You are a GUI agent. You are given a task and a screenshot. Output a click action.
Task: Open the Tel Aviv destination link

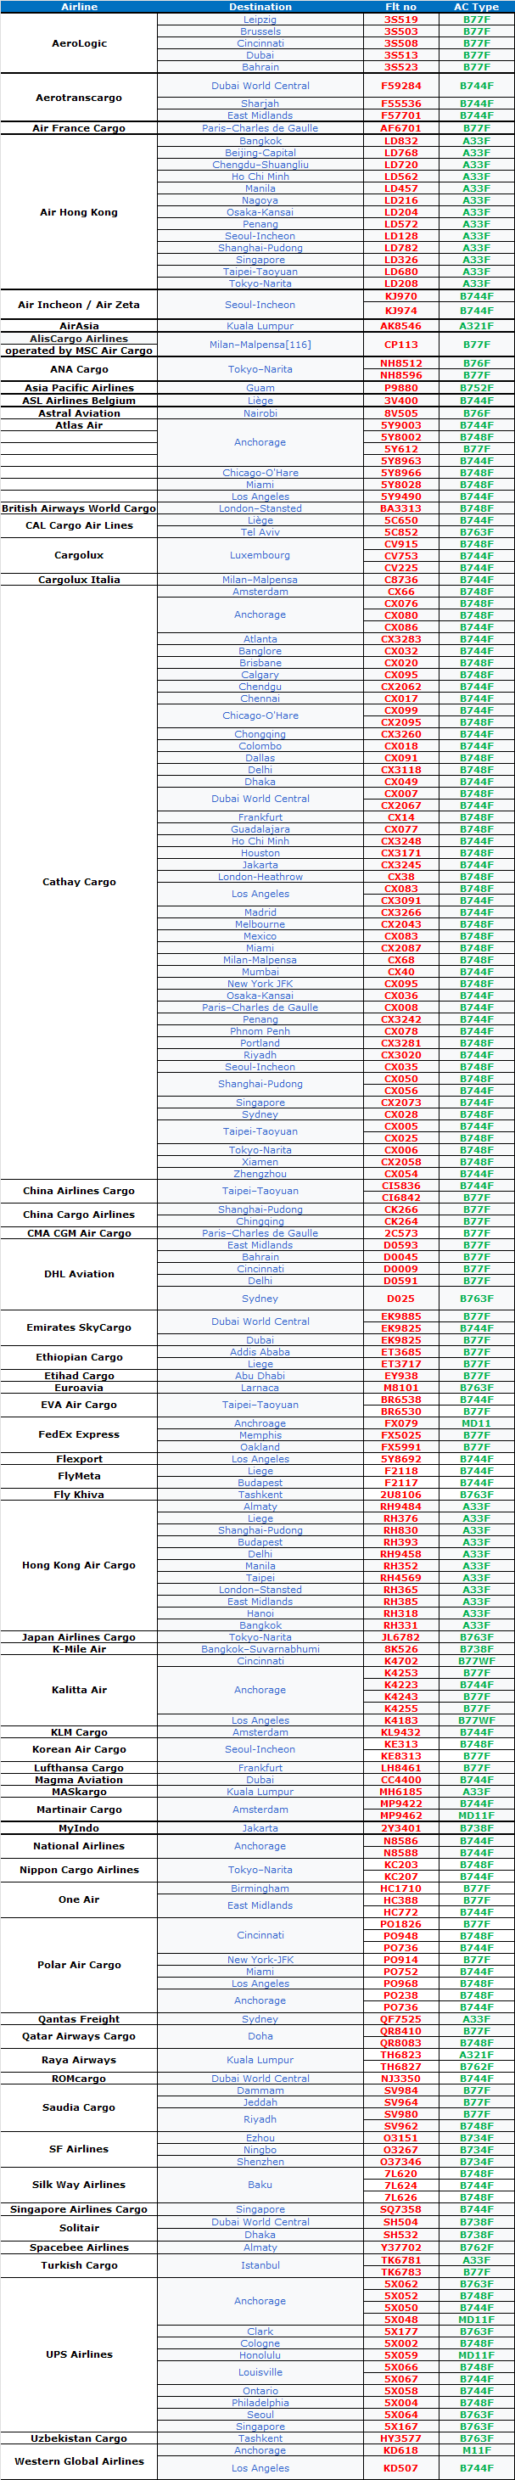tap(260, 531)
